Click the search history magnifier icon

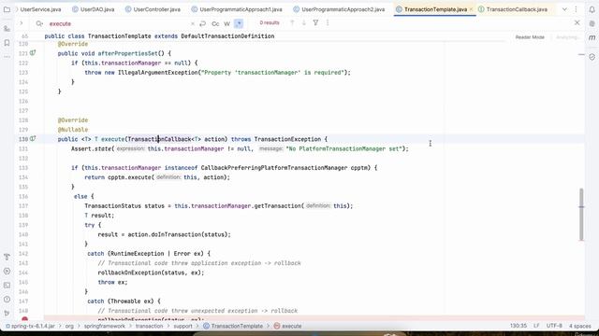click(x=39, y=23)
